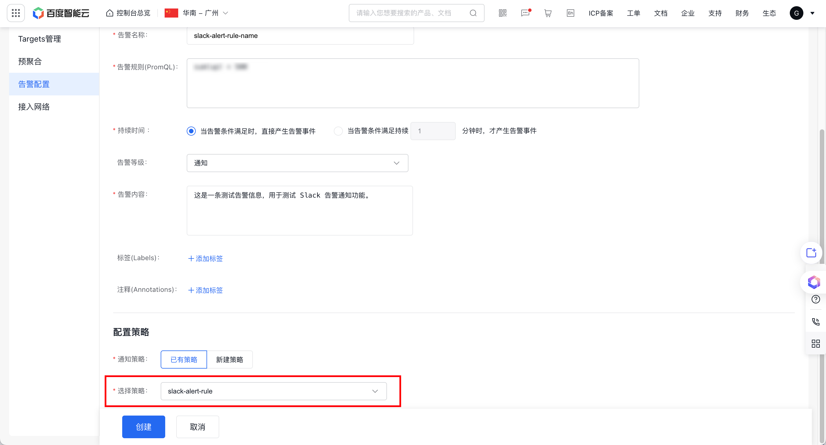This screenshot has height=445, width=826.
Task: Open 接入网络 in sidebar
Action: click(x=54, y=106)
